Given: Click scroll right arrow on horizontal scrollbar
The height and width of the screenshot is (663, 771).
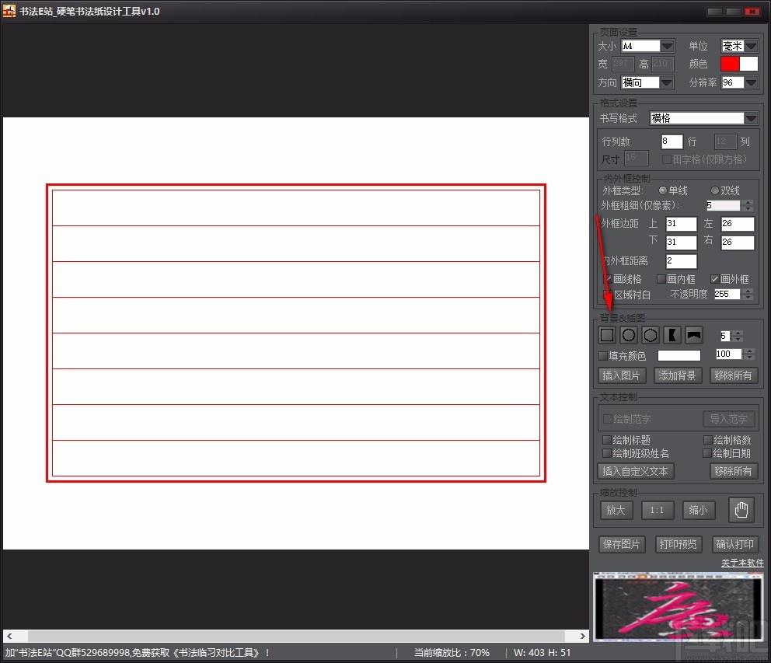Looking at the screenshot, I should click(x=582, y=636).
